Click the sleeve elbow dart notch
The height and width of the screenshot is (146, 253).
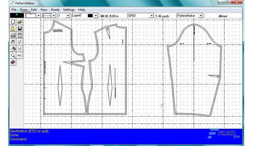(x=215, y=76)
